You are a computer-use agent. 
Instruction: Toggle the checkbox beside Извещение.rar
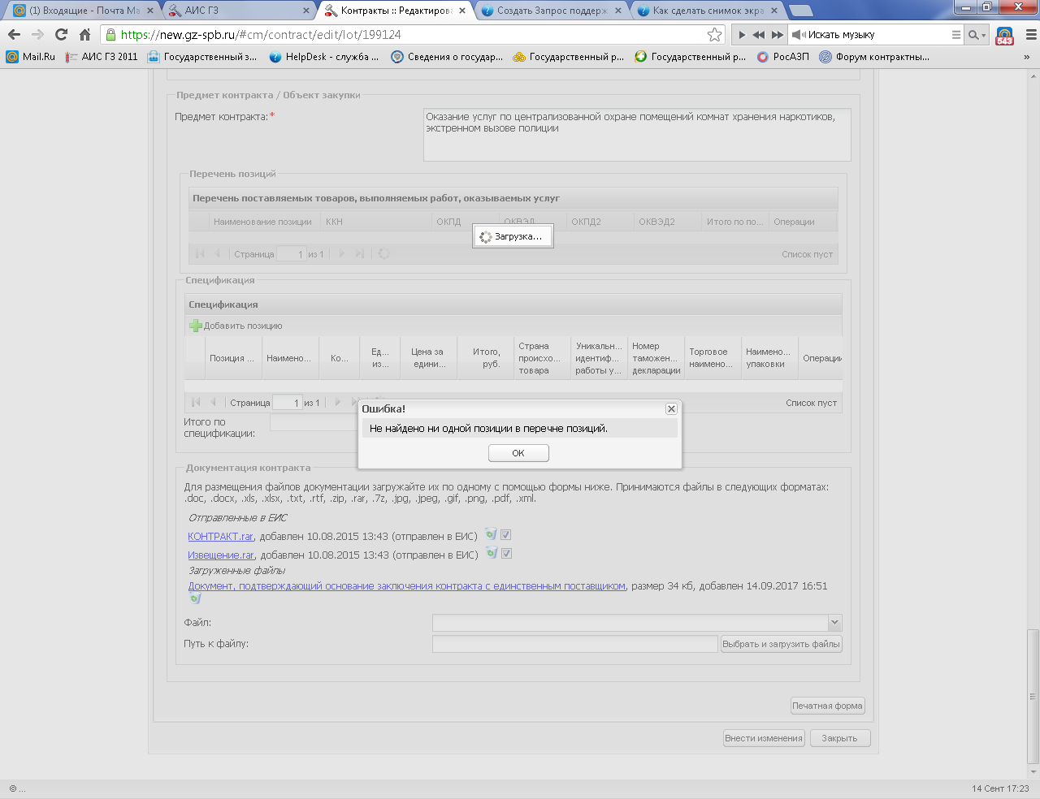[506, 554]
